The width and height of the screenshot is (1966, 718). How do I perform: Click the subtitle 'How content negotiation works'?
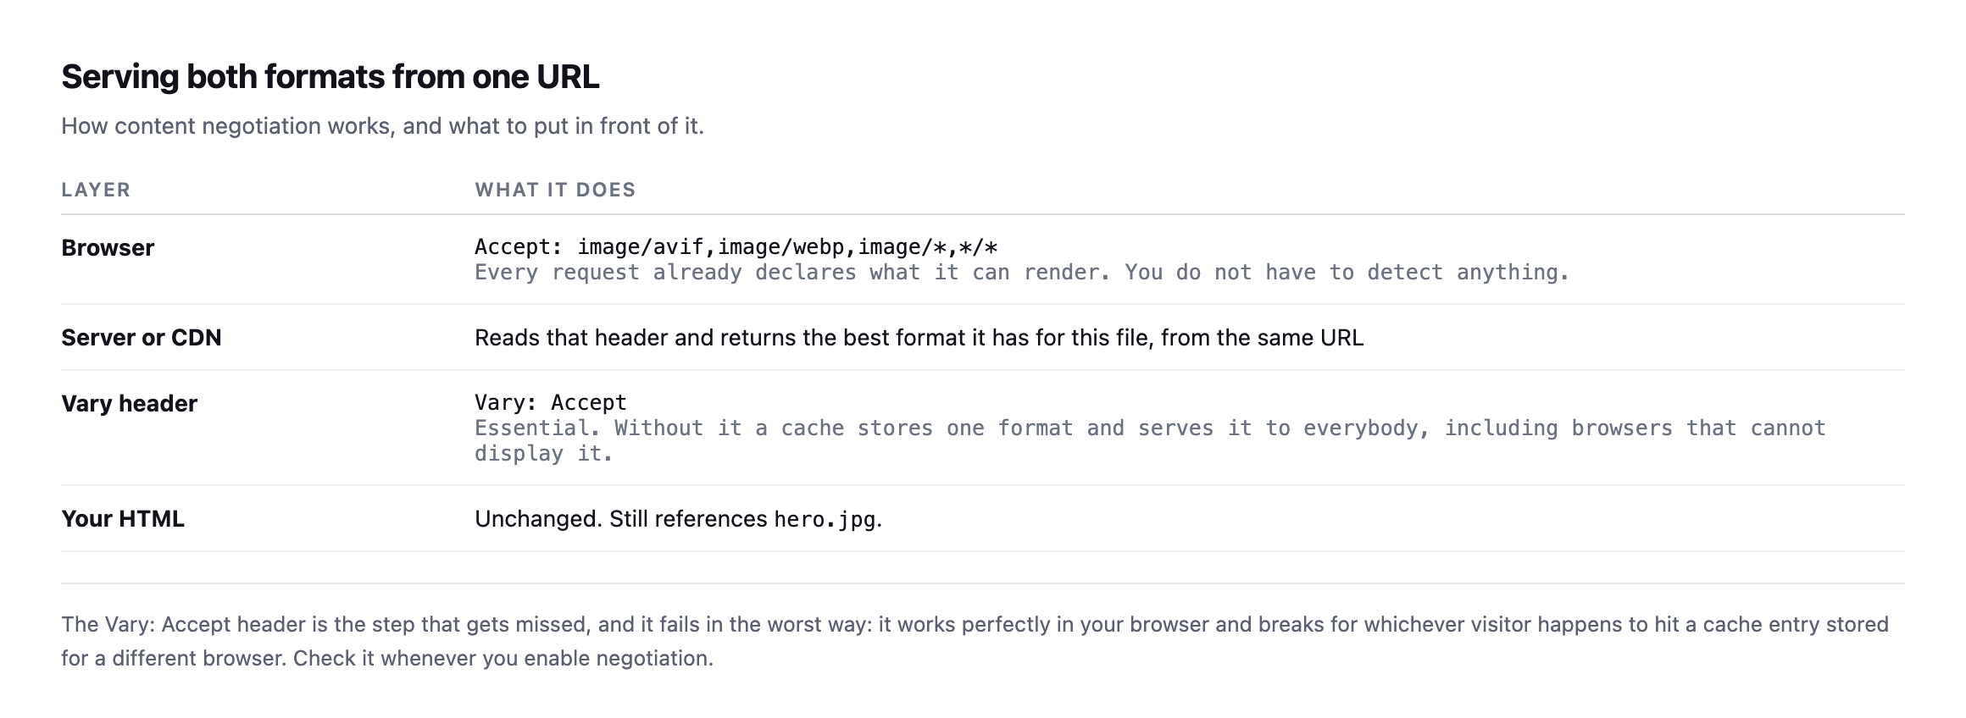tap(382, 126)
